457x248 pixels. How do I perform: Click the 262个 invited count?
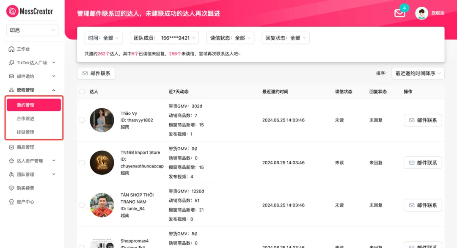tap(104, 54)
